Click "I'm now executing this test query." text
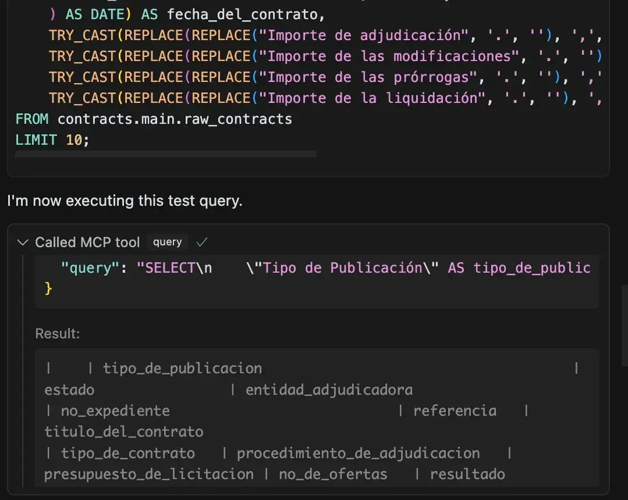This screenshot has height=500, width=628. coord(125,201)
